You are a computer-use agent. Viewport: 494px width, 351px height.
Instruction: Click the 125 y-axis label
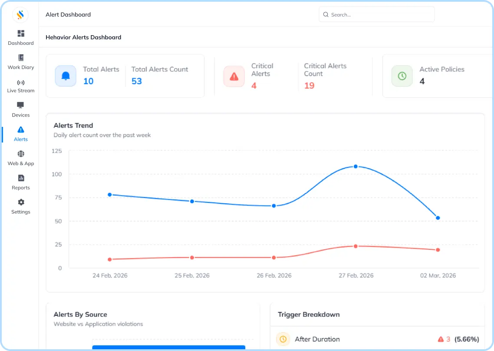(x=57, y=151)
